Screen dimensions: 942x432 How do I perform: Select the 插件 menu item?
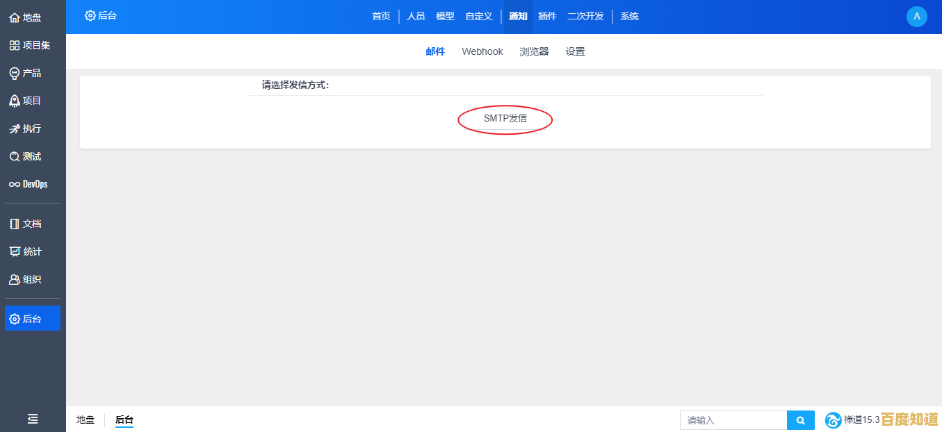pos(547,16)
